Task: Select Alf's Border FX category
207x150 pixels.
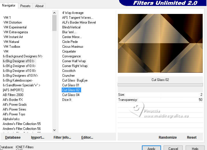Action: pos(13,100)
